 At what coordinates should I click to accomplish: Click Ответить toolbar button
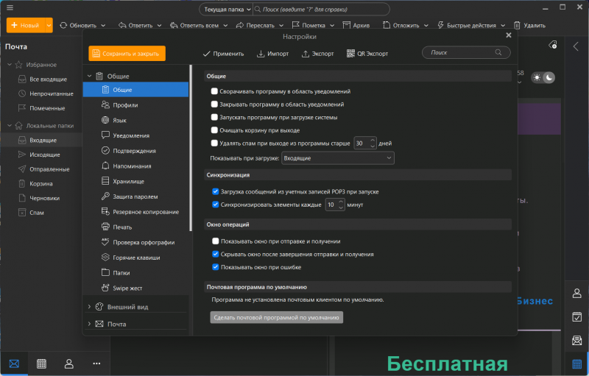click(135, 25)
